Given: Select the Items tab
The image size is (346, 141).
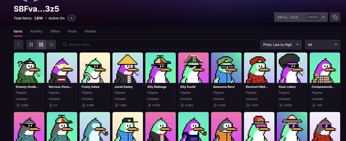Looking at the screenshot, I should tap(18, 31).
